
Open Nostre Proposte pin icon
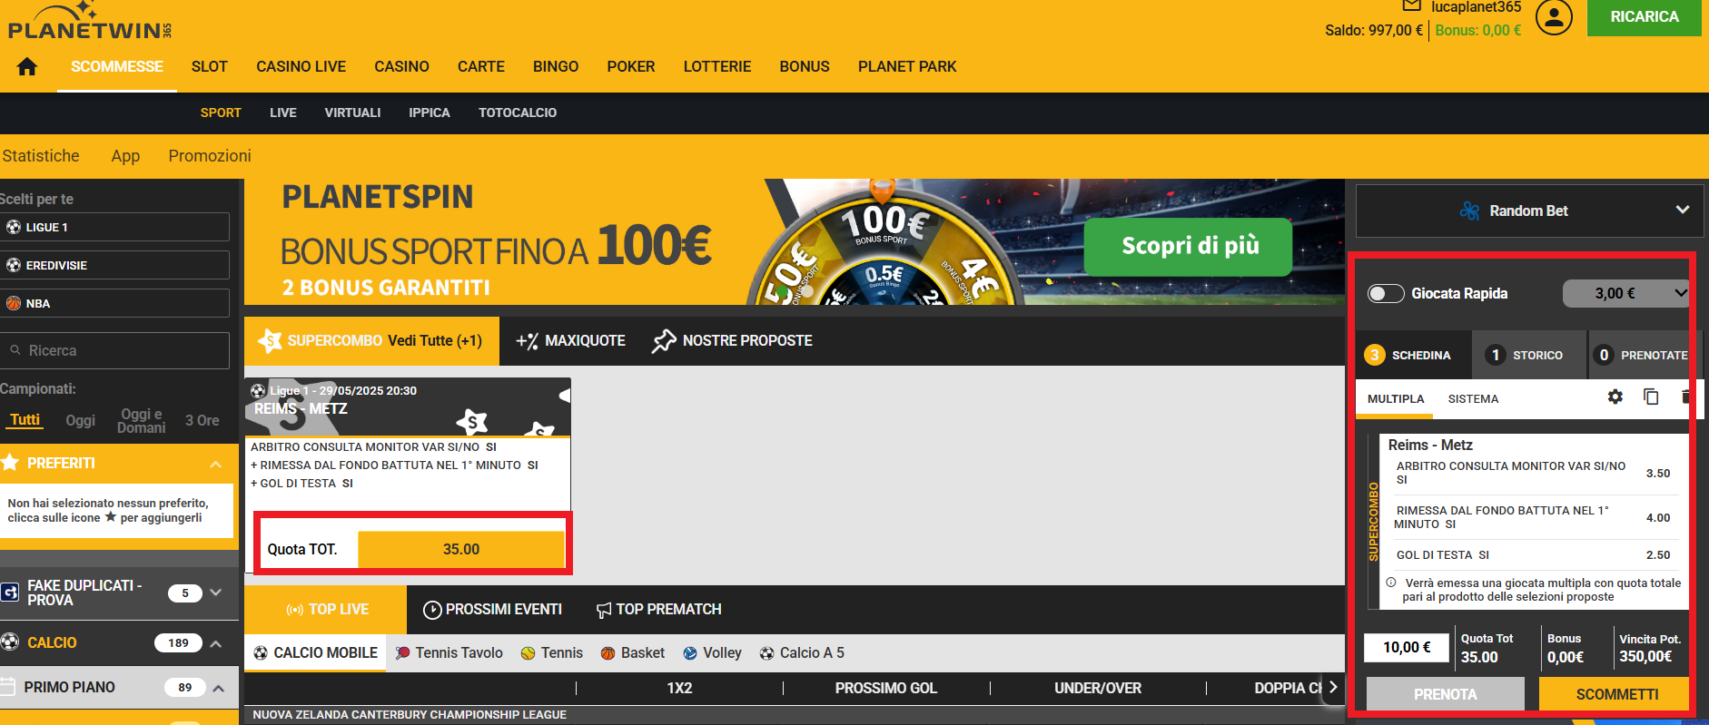point(664,340)
